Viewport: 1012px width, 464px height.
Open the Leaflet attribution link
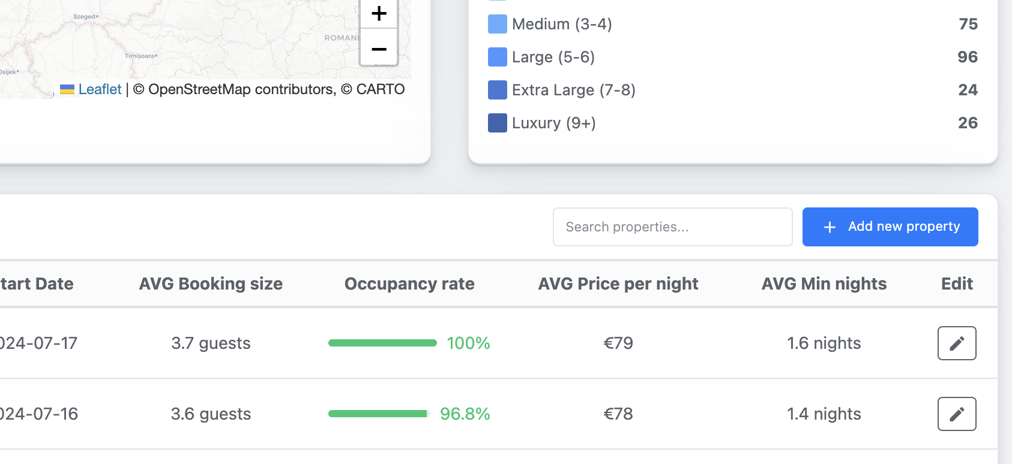pos(100,89)
